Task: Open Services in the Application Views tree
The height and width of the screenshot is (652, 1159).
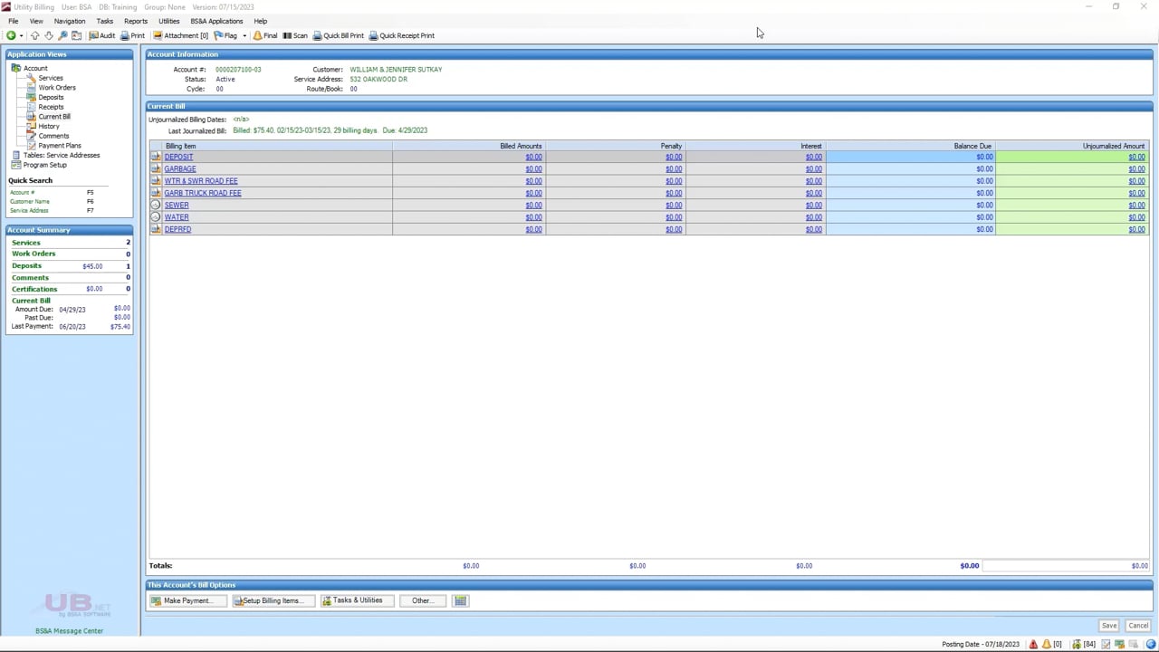Action: pyautogui.click(x=51, y=78)
